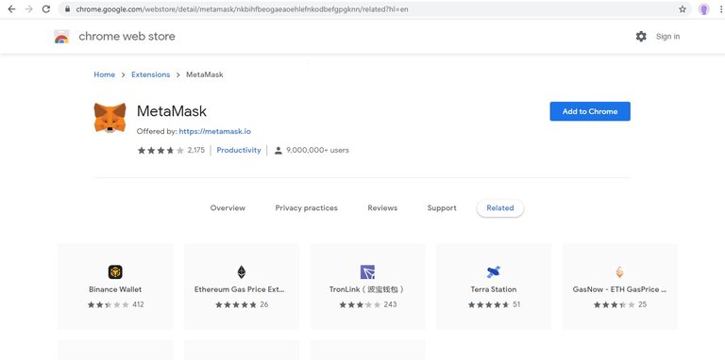725x360 pixels.
Task: Select the Support tab
Action: point(442,208)
